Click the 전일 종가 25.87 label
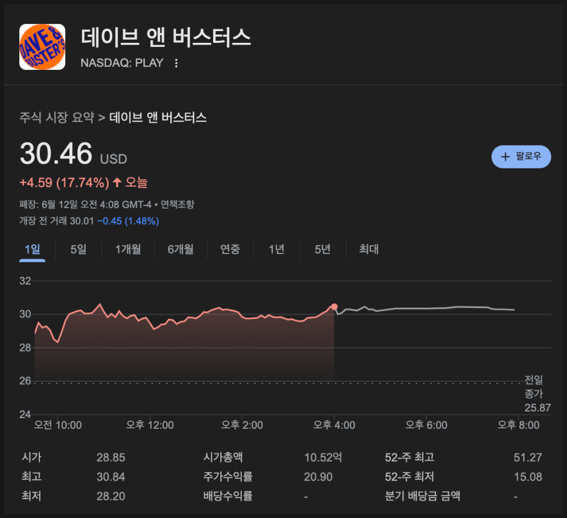 (x=537, y=394)
